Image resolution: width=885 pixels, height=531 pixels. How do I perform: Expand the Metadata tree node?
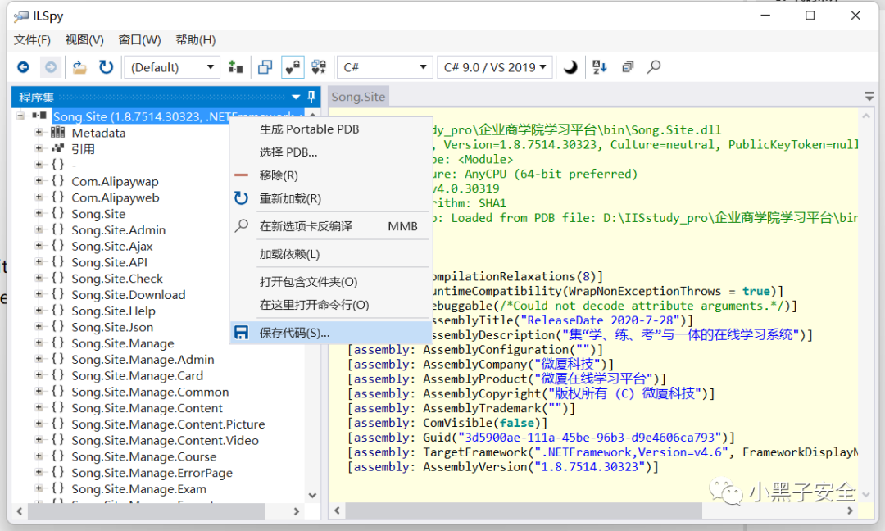[x=39, y=133]
